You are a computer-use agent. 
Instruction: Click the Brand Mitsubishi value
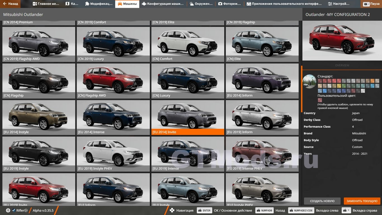click(359, 134)
